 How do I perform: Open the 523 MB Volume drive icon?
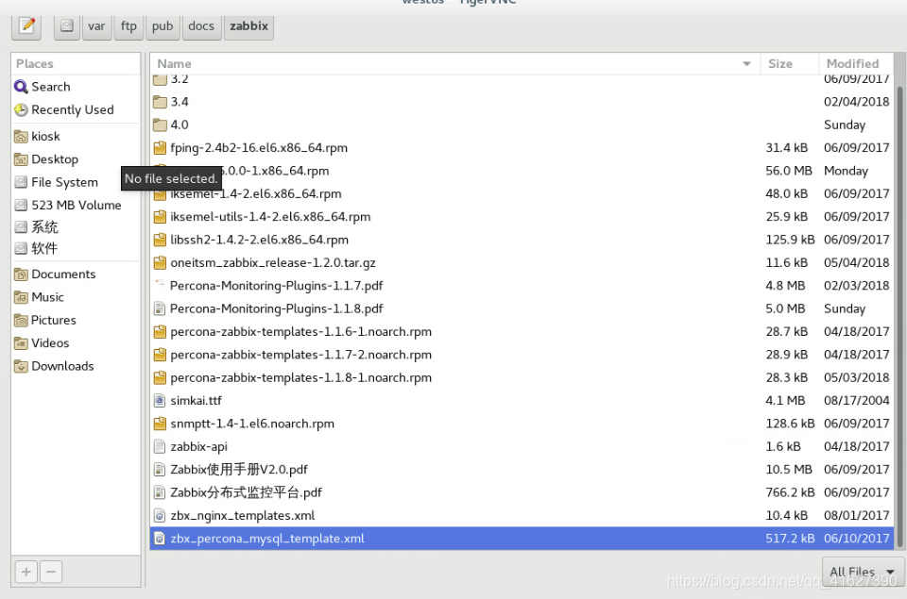21,205
